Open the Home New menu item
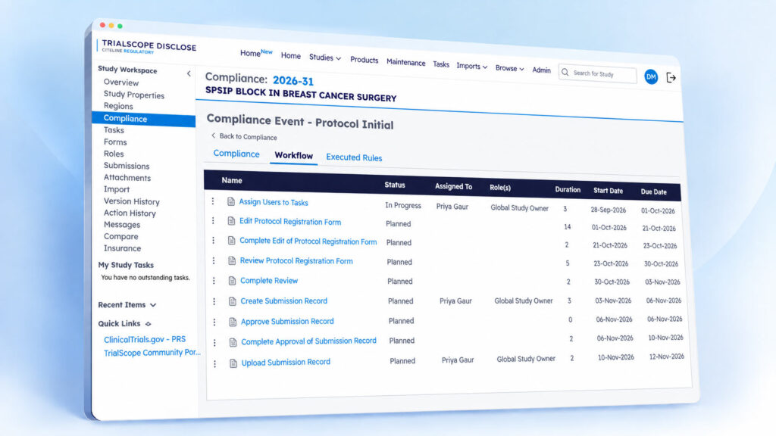Screen dimensions: 776x436 pyautogui.click(x=256, y=52)
